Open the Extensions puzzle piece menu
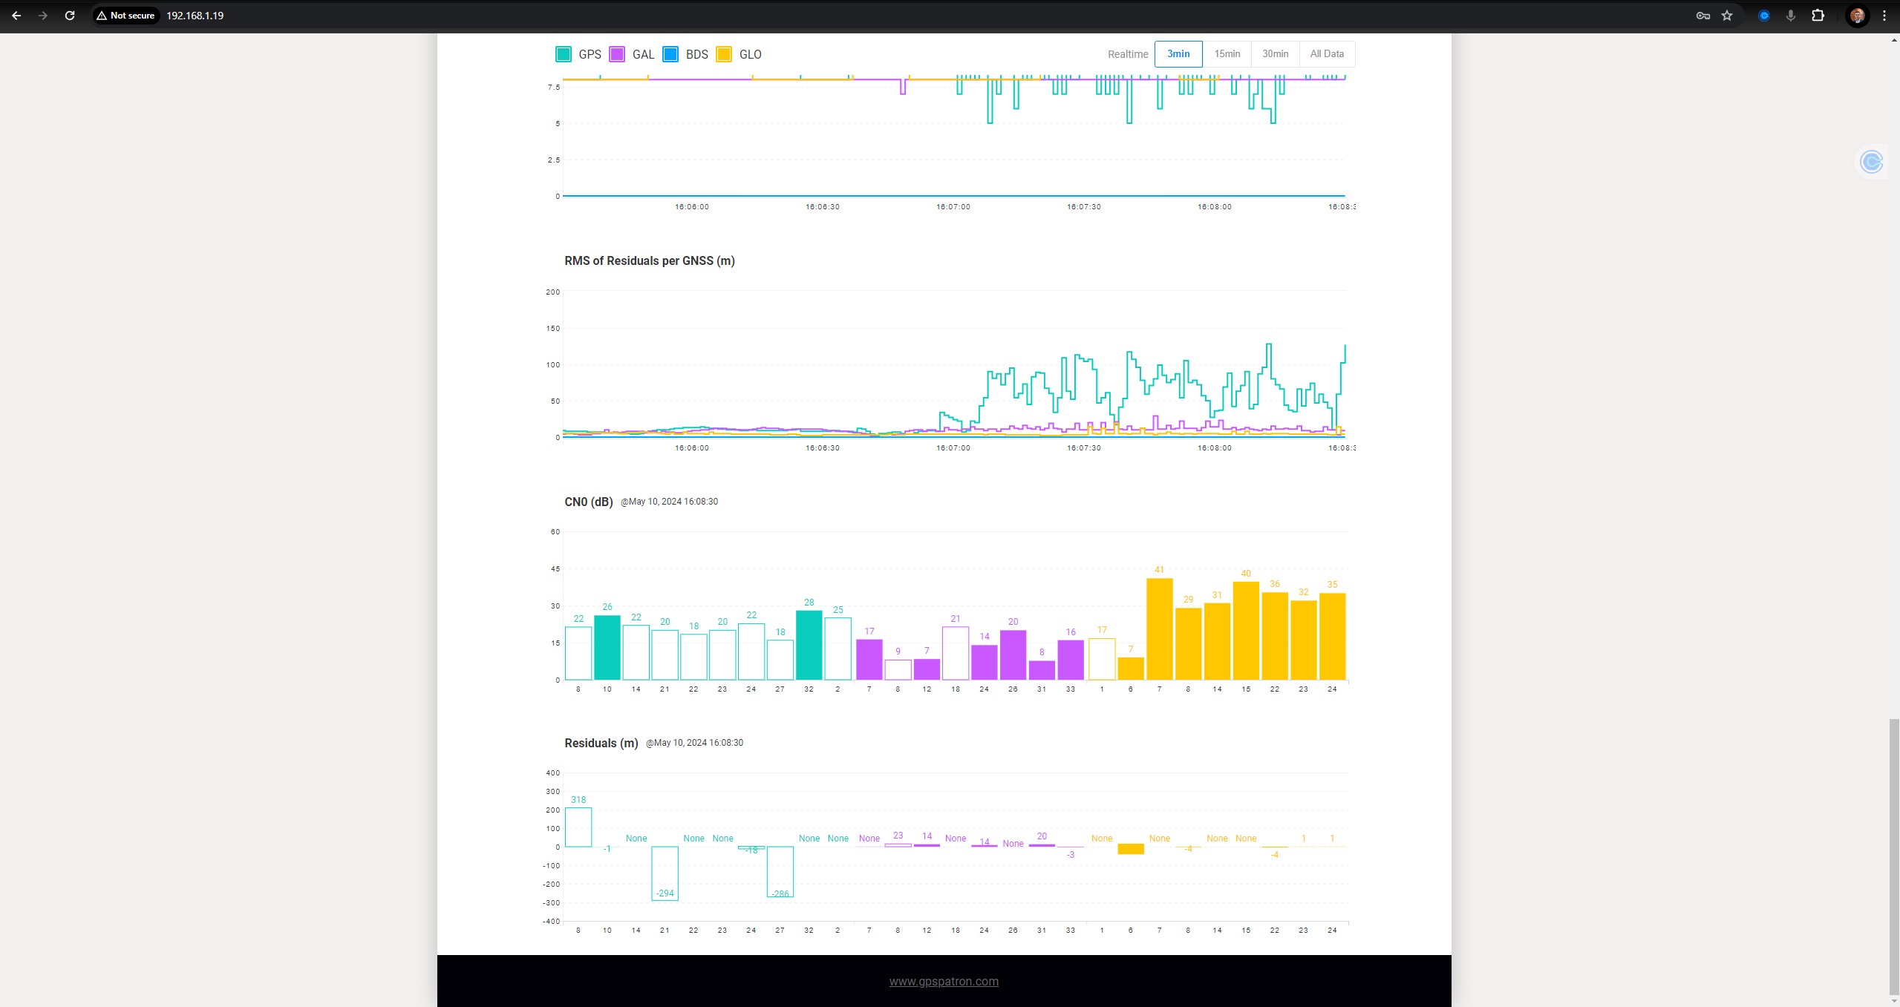This screenshot has height=1007, width=1900. 1818,15
